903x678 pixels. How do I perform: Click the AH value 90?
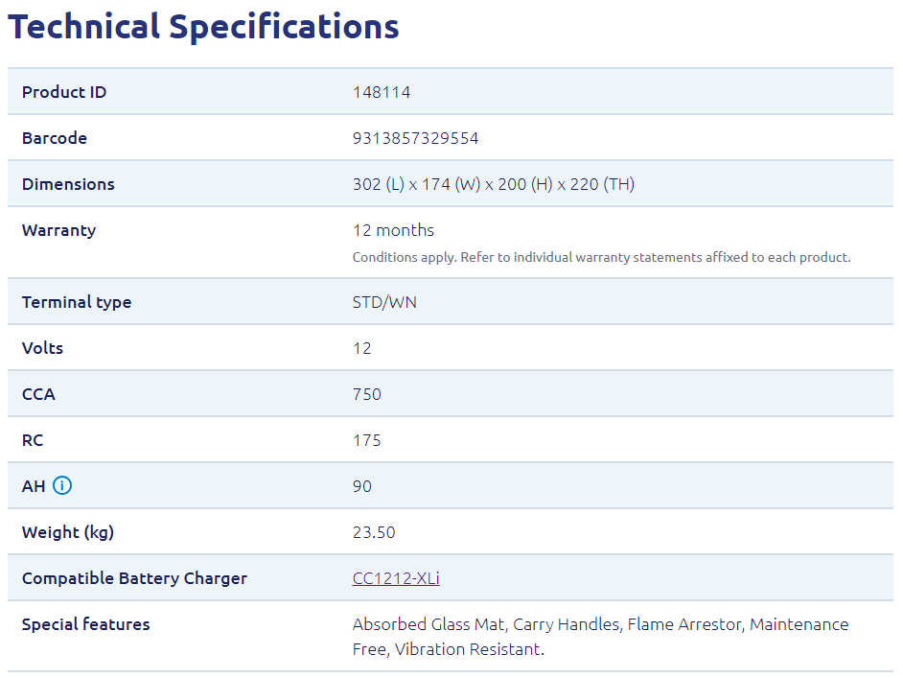click(x=362, y=486)
